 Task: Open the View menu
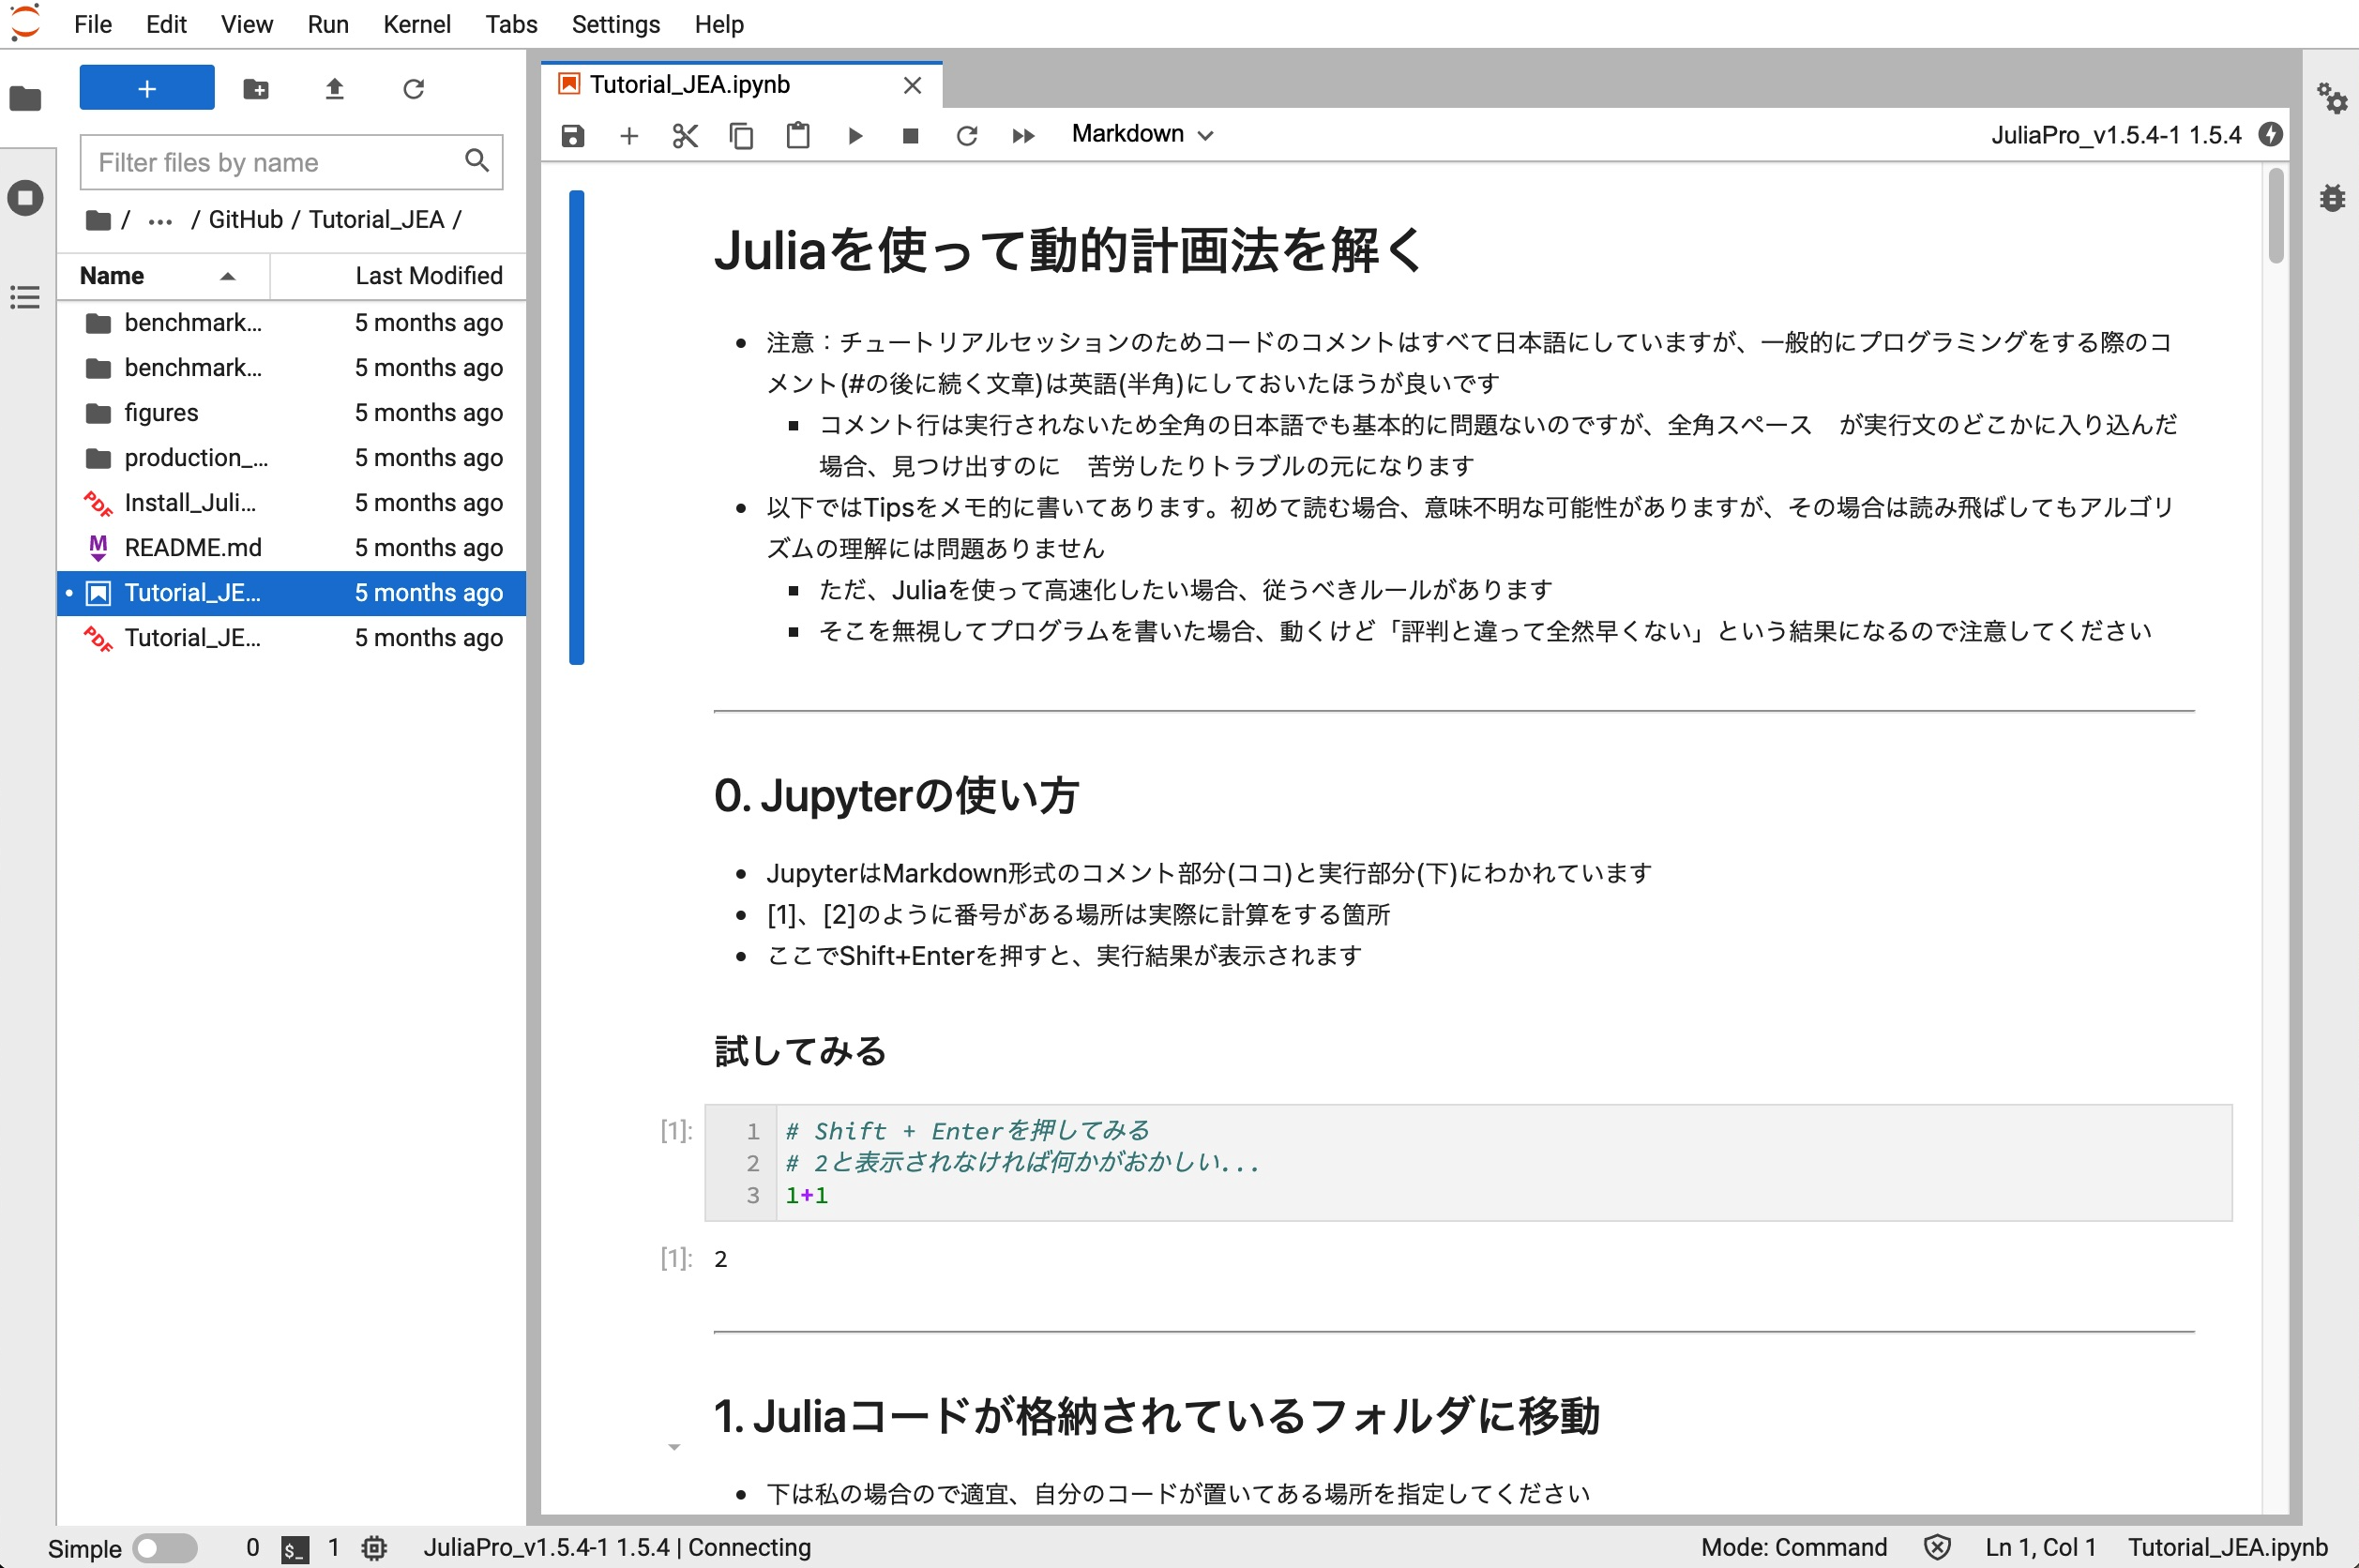[x=247, y=24]
